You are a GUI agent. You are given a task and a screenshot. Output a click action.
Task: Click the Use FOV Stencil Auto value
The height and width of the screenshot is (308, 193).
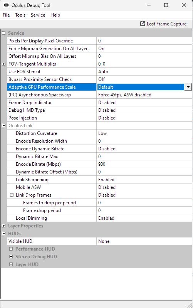[x=144, y=71]
